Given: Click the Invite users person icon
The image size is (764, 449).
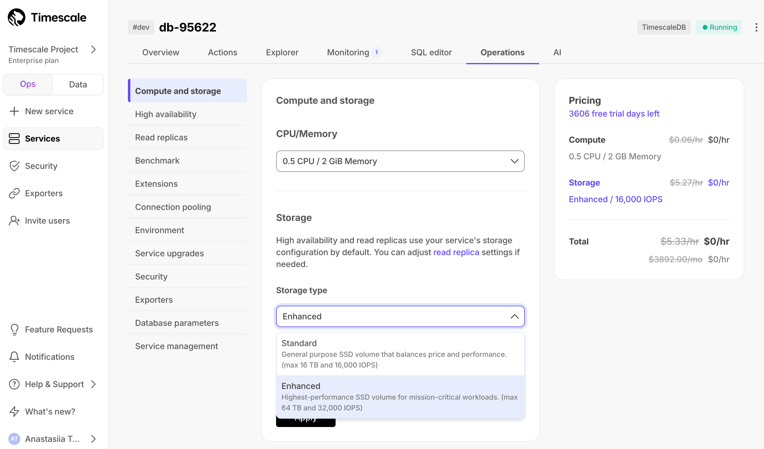Looking at the screenshot, I should (14, 221).
